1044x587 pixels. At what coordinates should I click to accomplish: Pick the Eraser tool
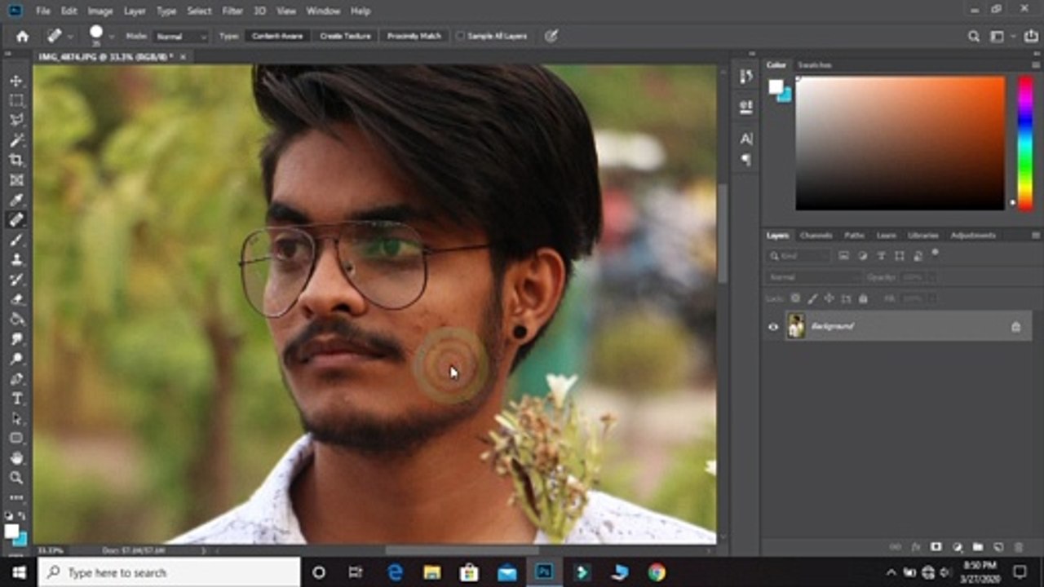[16, 299]
